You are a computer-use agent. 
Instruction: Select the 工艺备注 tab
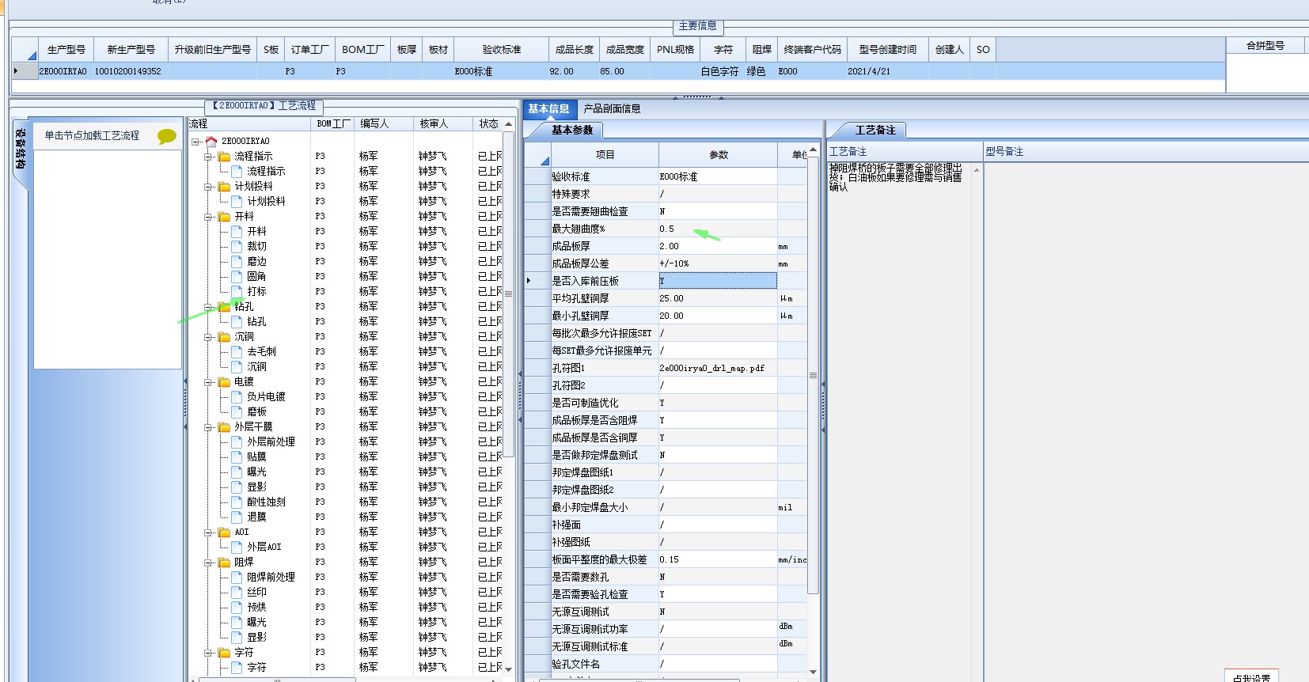pos(875,130)
